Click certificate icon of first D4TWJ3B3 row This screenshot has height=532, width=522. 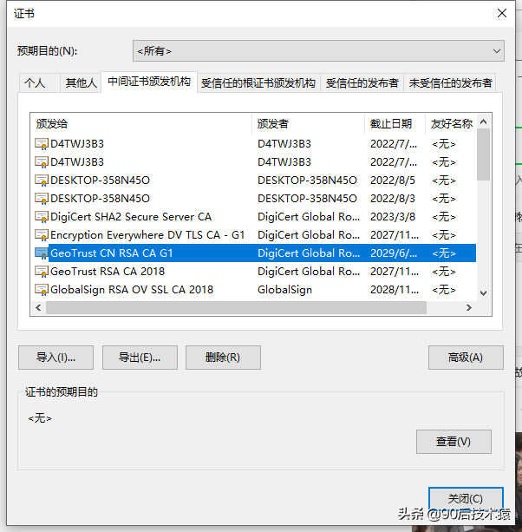coord(42,144)
